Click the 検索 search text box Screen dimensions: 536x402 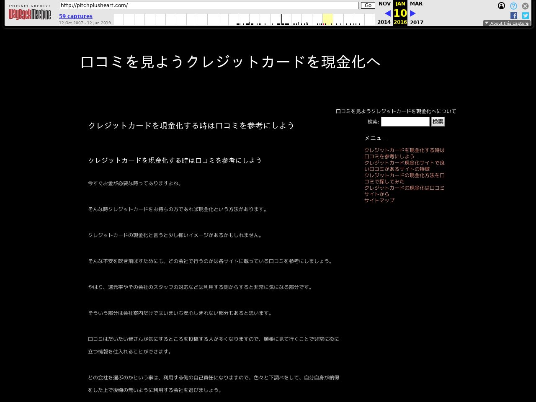[405, 122]
